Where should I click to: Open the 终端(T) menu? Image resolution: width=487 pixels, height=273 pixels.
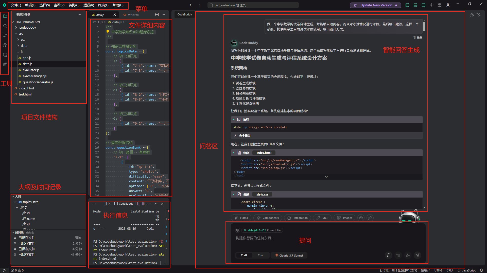[x=103, y=5]
